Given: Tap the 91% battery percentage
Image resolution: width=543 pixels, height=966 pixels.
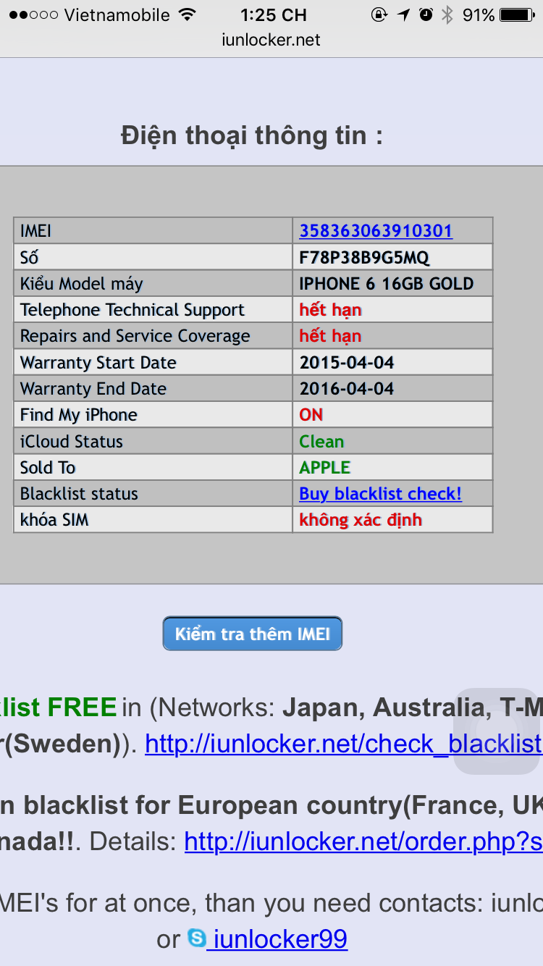Looking at the screenshot, I should pyautogui.click(x=479, y=14).
